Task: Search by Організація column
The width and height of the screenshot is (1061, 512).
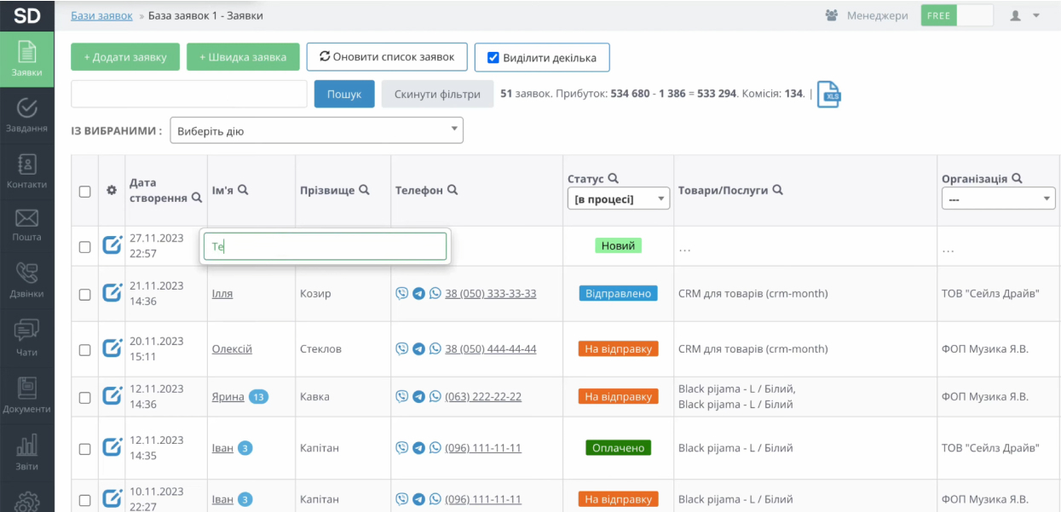Action: (1017, 179)
